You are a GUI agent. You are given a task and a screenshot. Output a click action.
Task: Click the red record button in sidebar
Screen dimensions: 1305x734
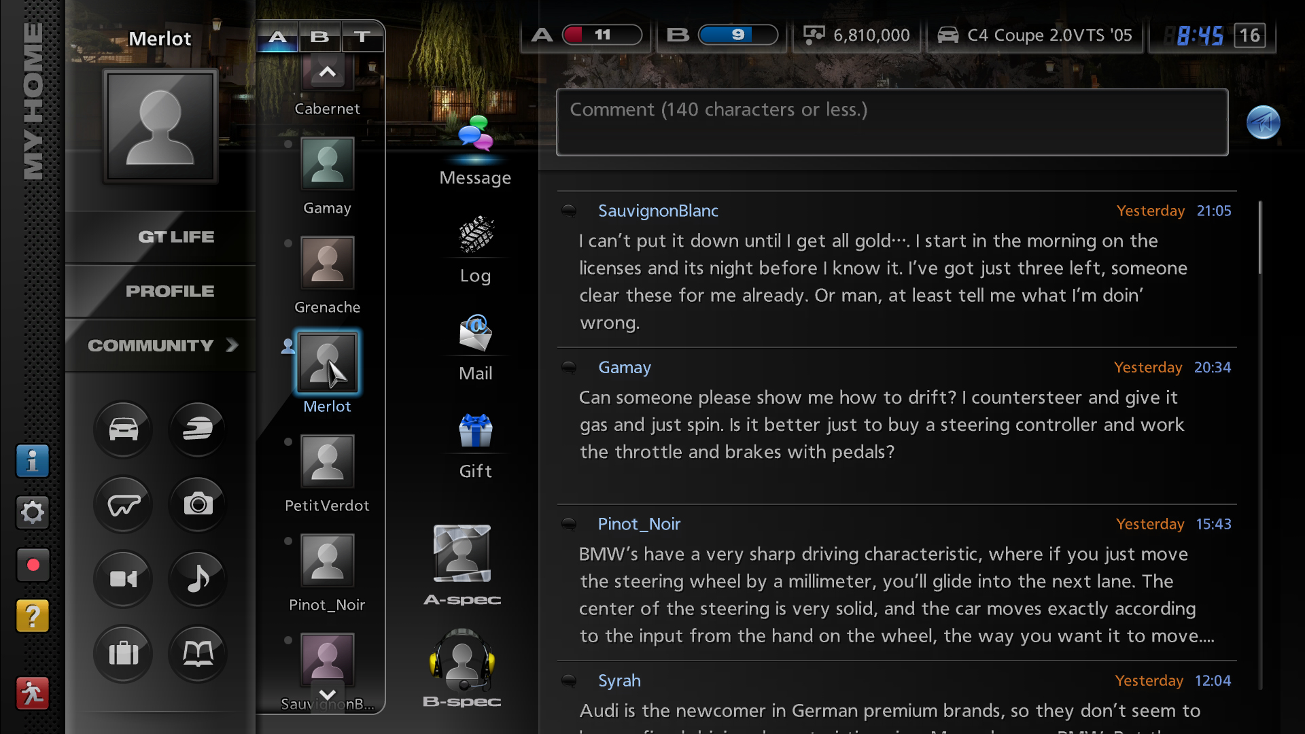[x=33, y=565]
